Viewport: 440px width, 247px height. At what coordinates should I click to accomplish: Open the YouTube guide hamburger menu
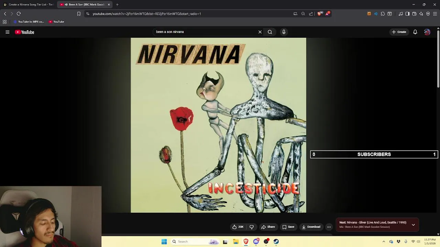pos(7,32)
